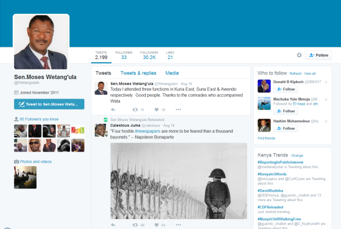The width and height of the screenshot is (341, 229).
Task: Change the Kenya Trends location
Action: pyautogui.click(x=297, y=156)
